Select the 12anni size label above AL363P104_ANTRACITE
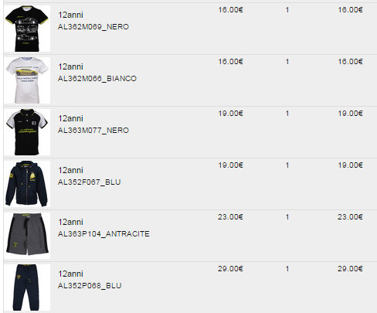377x313 pixels. (x=70, y=222)
